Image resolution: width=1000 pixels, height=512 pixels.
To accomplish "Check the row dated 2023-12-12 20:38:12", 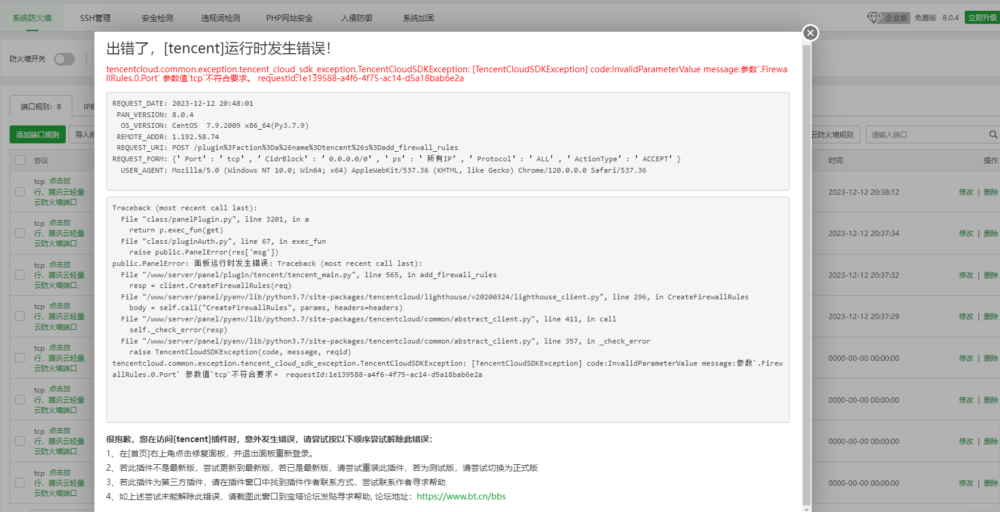I will pyautogui.click(x=20, y=192).
